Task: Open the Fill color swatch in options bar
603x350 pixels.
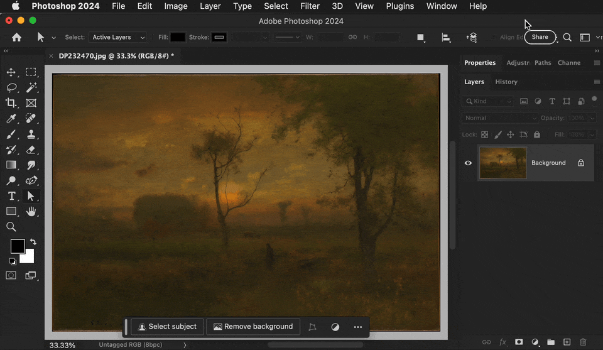Action: [178, 37]
